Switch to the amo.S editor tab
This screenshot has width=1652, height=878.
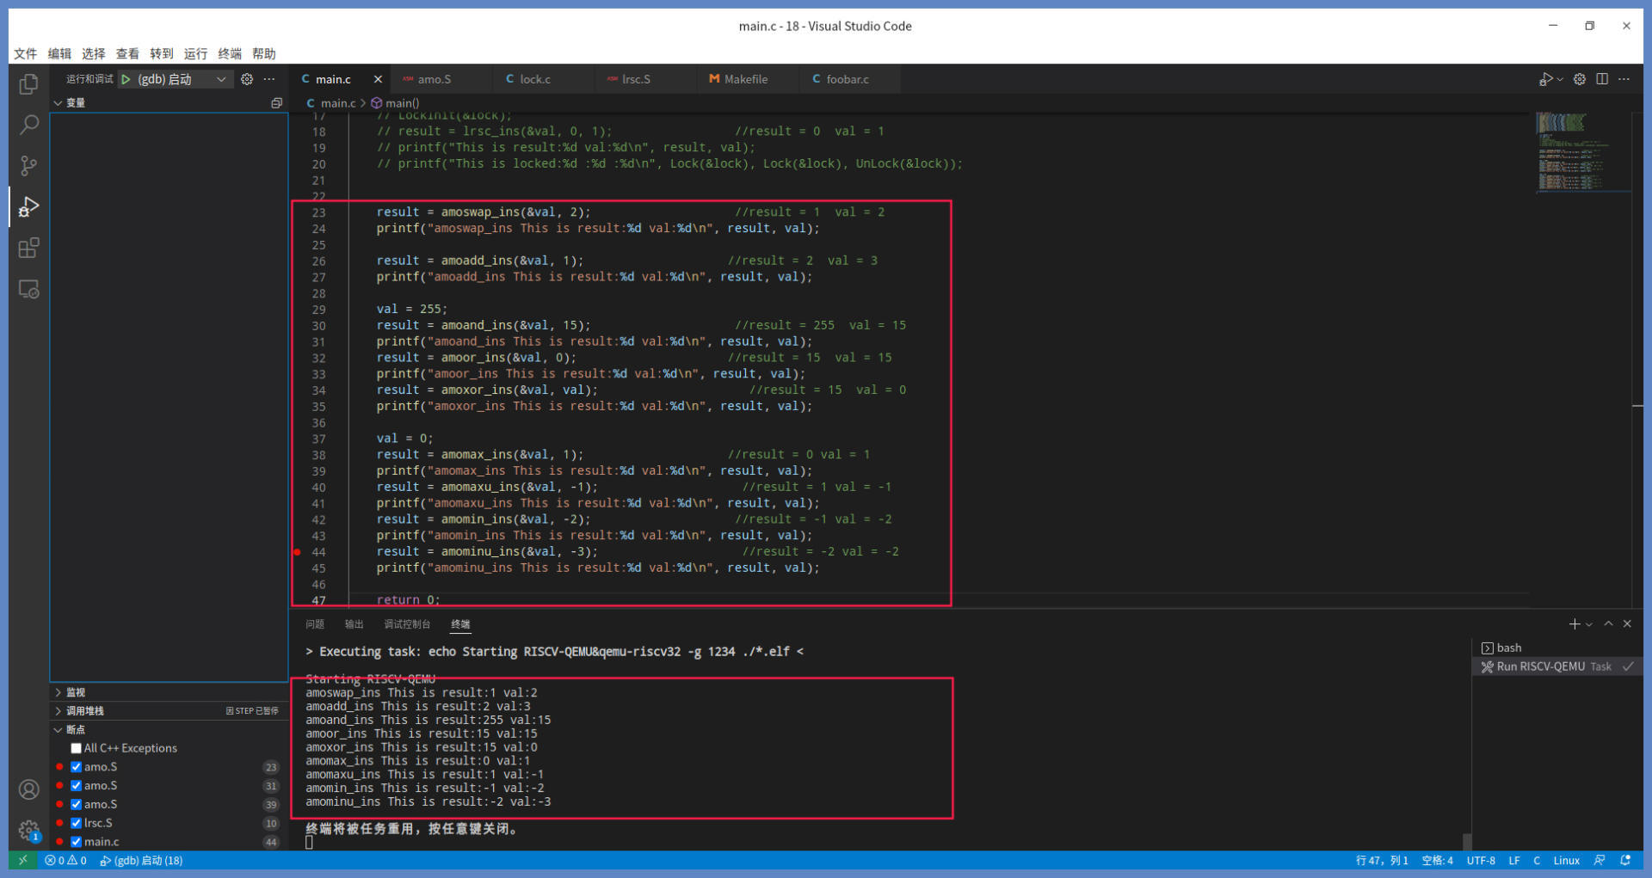click(x=434, y=79)
